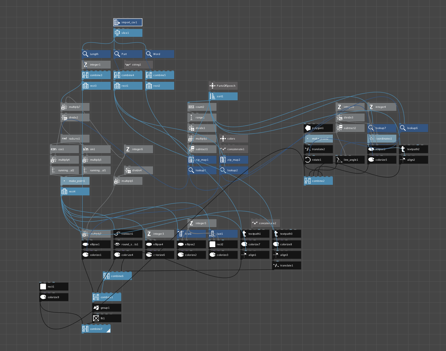Click the cos1 node's cos icon
This screenshot has width=446, height=351.
coord(54,149)
